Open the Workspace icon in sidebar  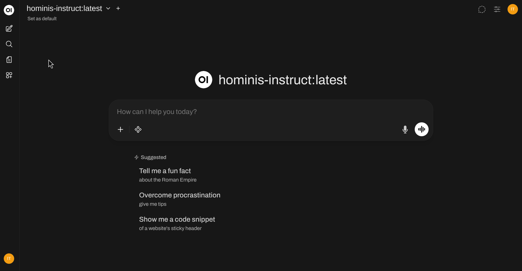(x=9, y=75)
